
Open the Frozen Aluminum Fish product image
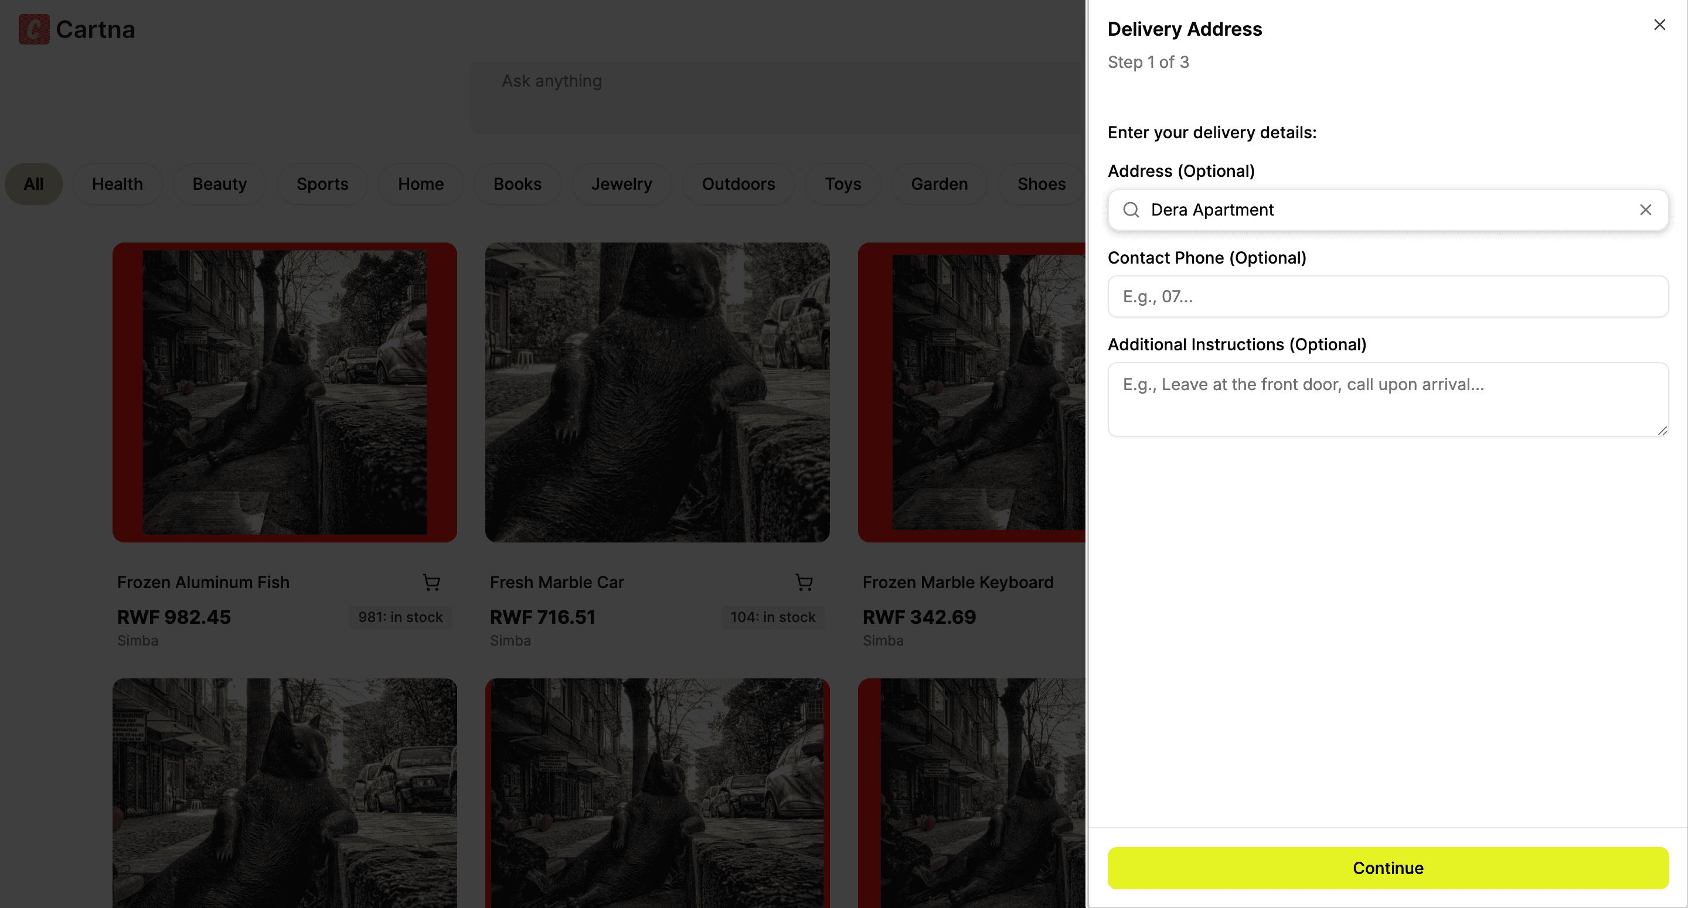[x=284, y=392]
